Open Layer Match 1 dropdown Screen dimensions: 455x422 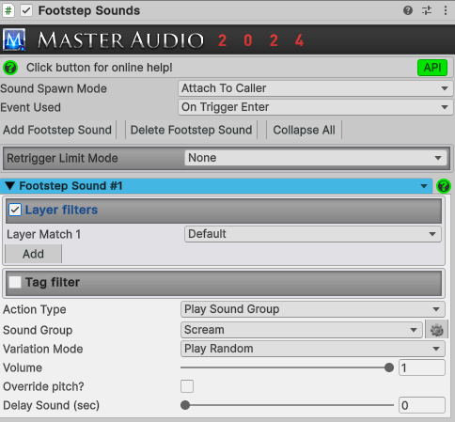pos(313,234)
